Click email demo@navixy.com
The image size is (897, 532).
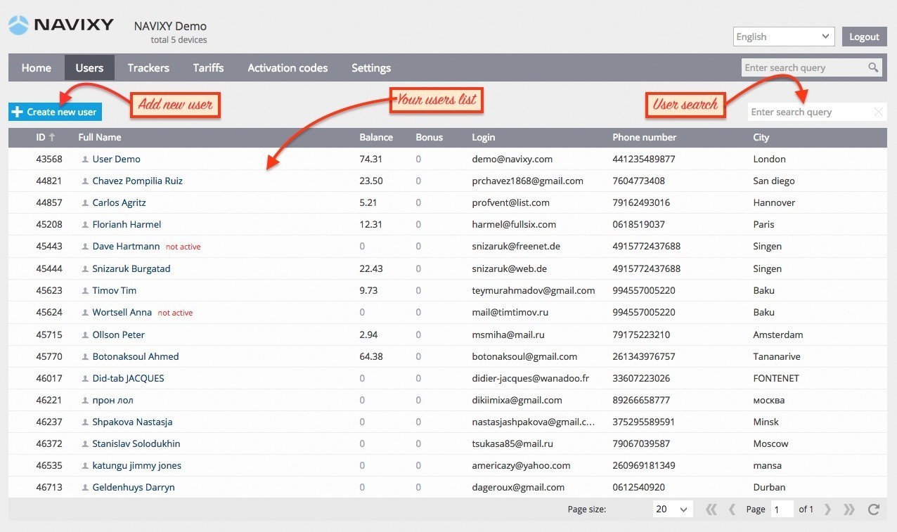click(512, 159)
